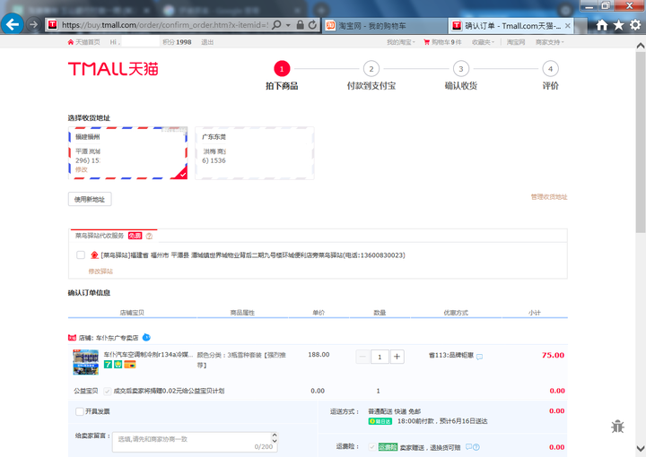Open 购物车 9件 cart link
This screenshot has width=646, height=457.
pyautogui.click(x=442, y=42)
